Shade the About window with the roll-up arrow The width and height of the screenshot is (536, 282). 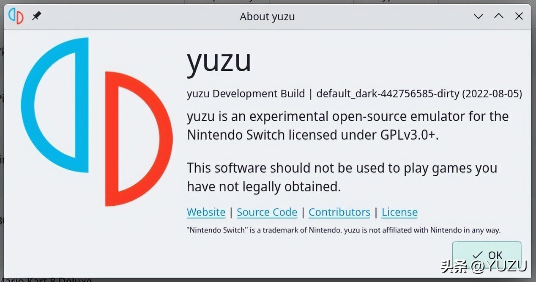pyautogui.click(x=478, y=16)
